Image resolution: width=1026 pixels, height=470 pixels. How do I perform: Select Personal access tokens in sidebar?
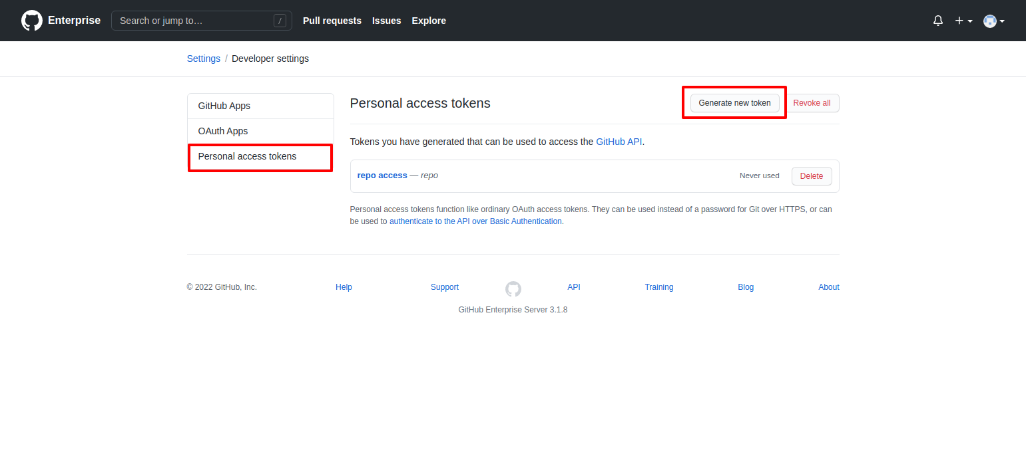point(260,157)
